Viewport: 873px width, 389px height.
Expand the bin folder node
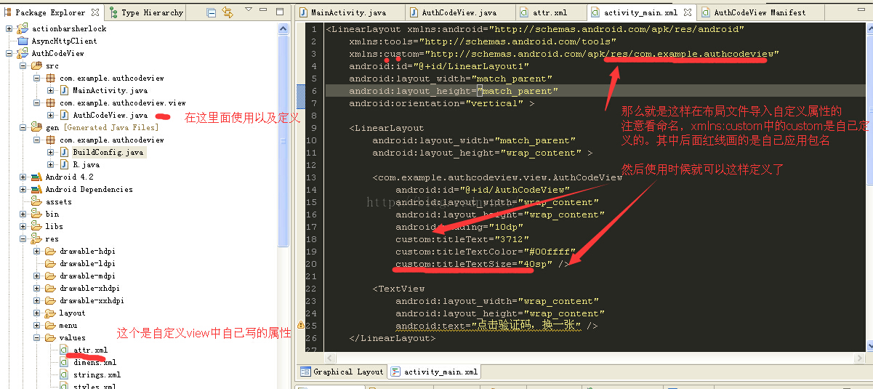pos(23,214)
